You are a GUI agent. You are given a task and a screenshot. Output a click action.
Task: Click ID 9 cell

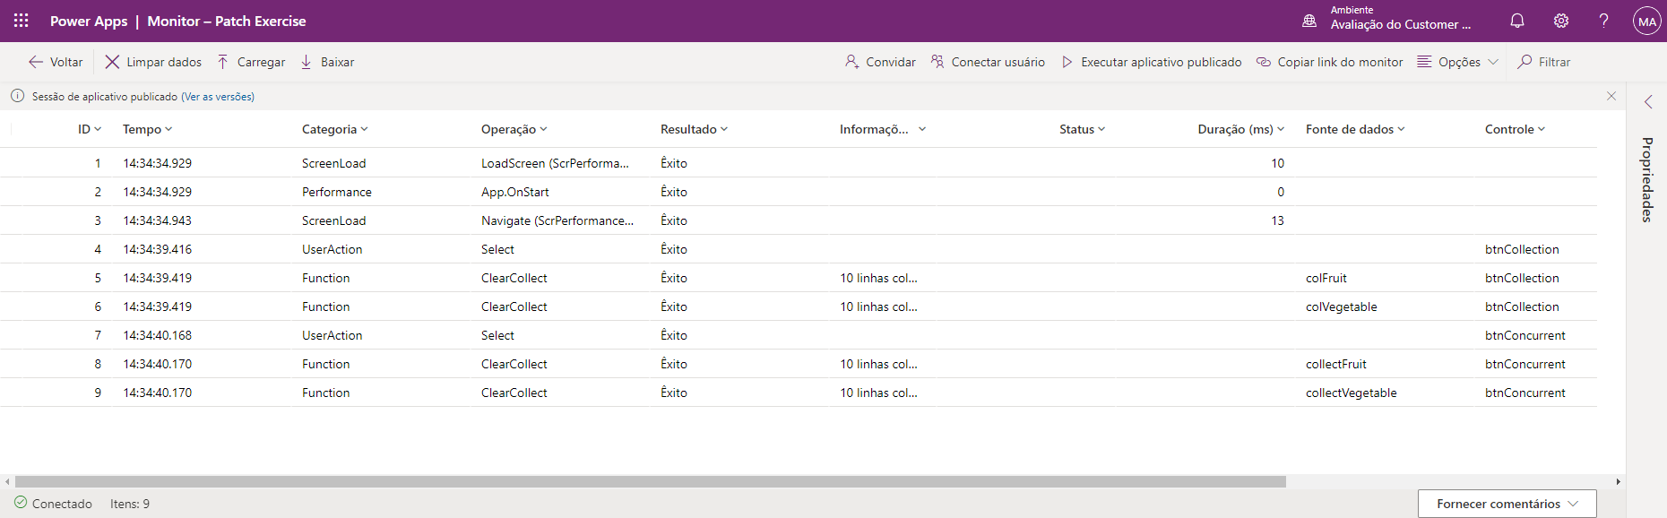(98, 393)
